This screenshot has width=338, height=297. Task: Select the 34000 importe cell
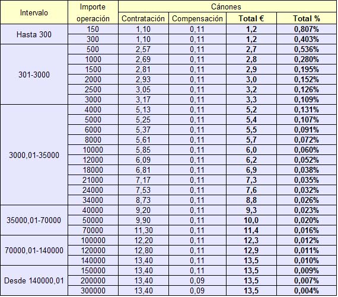click(93, 200)
